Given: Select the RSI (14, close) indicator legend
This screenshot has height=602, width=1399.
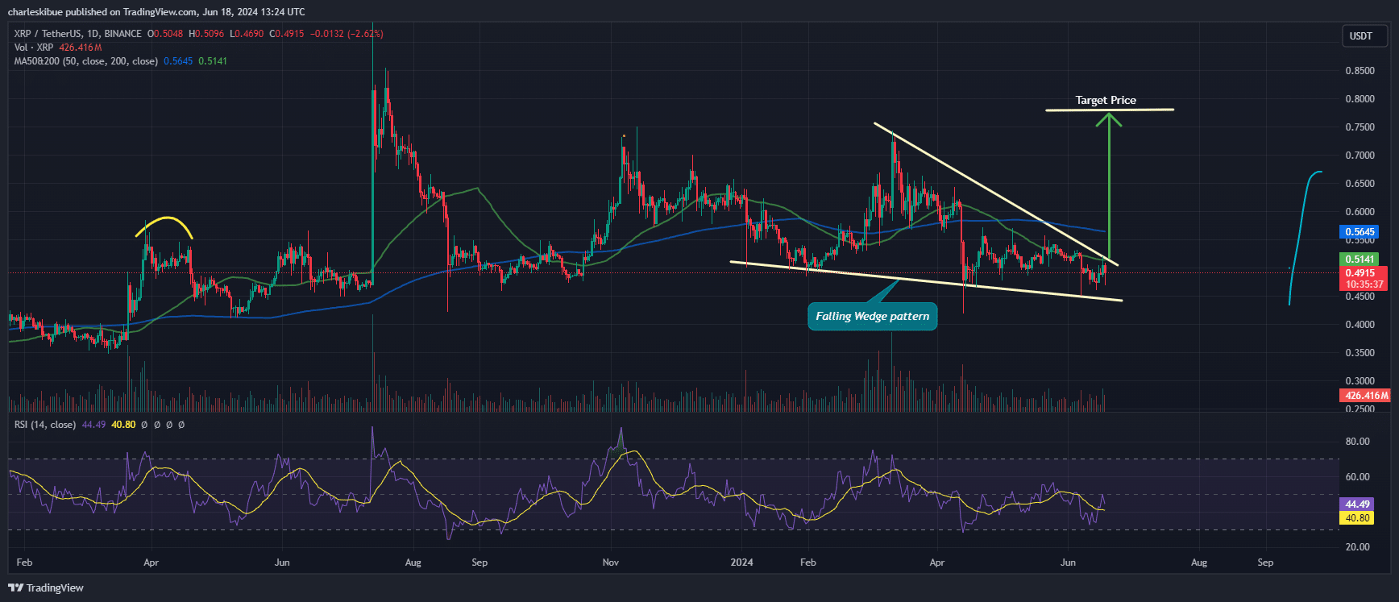Looking at the screenshot, I should point(45,425).
